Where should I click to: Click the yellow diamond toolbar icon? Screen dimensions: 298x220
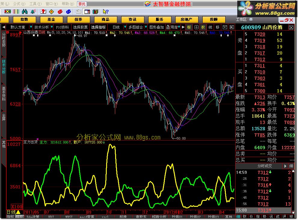point(51,12)
